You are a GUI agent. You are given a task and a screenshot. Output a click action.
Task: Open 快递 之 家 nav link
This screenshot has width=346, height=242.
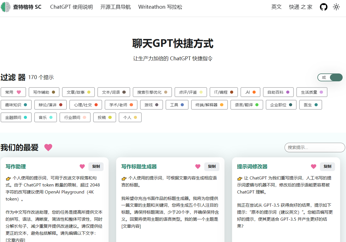coord(301,7)
